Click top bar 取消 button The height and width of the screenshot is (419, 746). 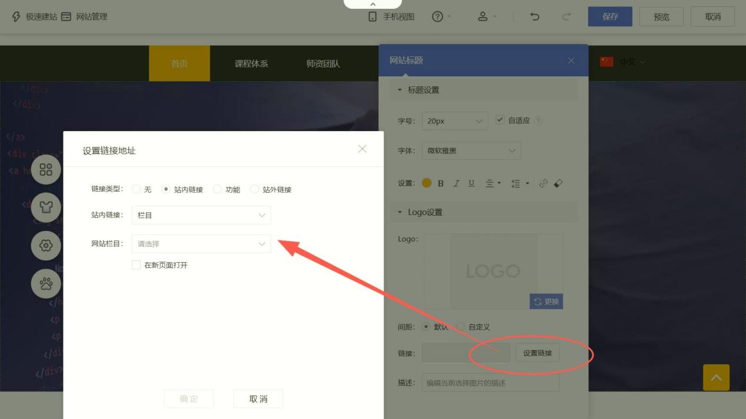pos(712,16)
